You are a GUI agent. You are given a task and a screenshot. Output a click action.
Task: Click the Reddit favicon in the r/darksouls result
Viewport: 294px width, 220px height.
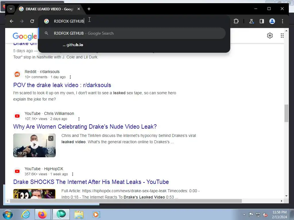coord(17,74)
